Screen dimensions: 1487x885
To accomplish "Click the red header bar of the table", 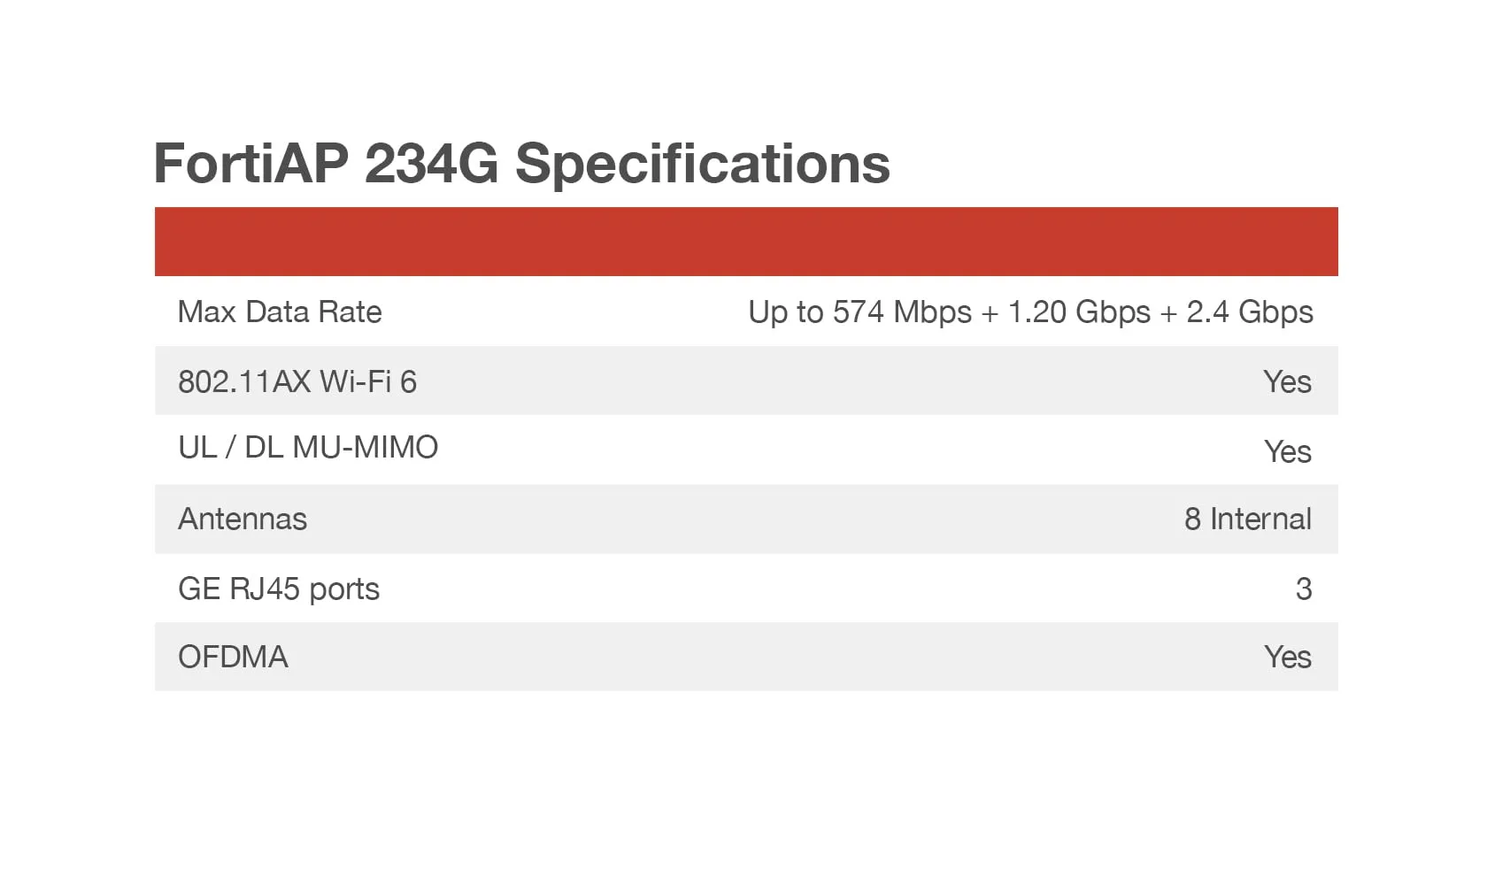I will pyautogui.click(x=746, y=242).
